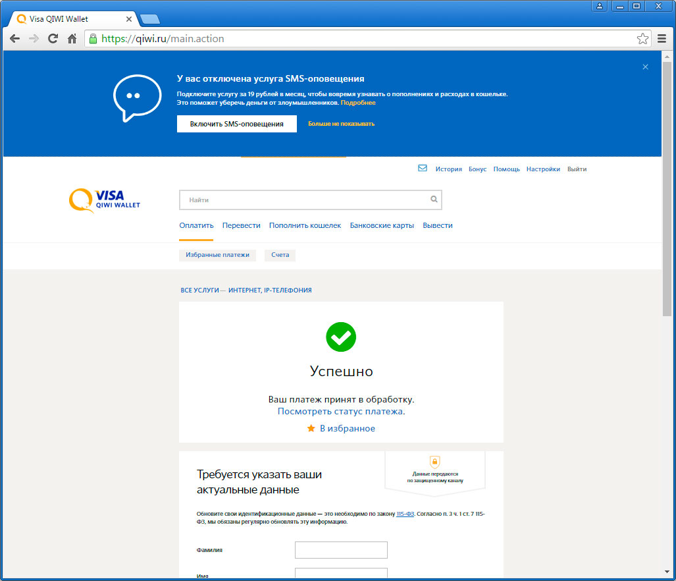Click Счета button
The image size is (676, 581).
click(x=280, y=255)
